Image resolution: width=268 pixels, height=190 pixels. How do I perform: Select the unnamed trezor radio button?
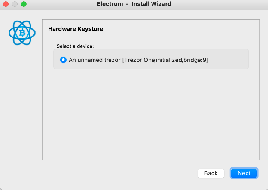click(x=64, y=60)
